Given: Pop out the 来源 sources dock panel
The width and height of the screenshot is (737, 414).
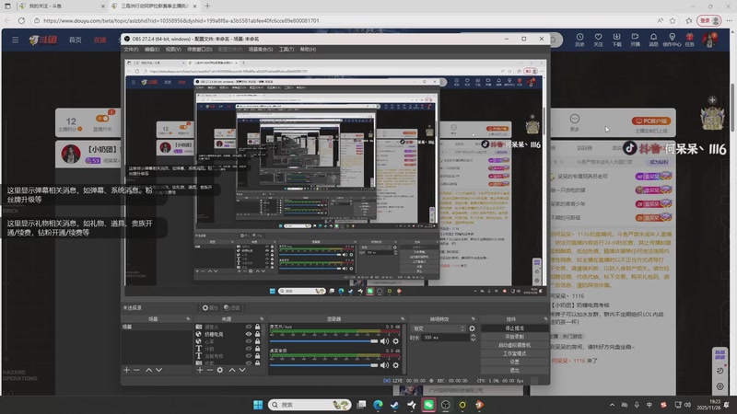Looking at the screenshot, I should click(x=262, y=319).
